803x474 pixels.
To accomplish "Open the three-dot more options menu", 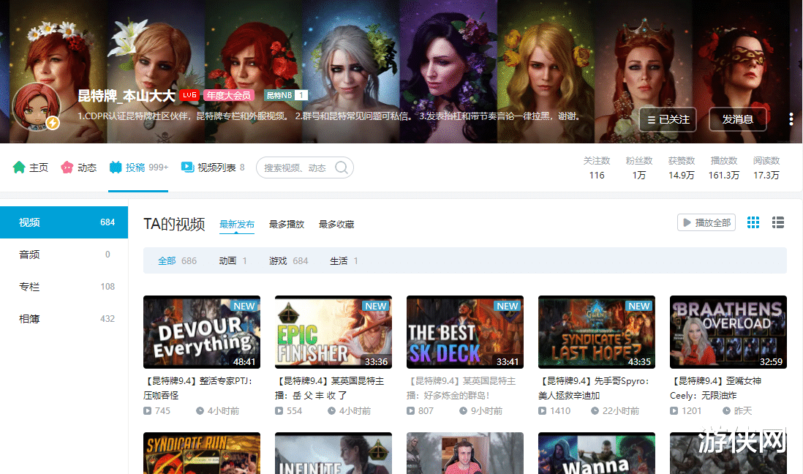I will tap(791, 119).
